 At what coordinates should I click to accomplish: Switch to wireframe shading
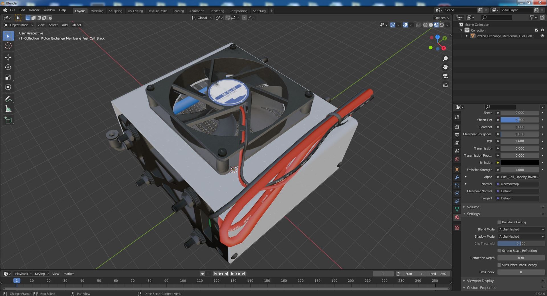[x=425, y=25]
